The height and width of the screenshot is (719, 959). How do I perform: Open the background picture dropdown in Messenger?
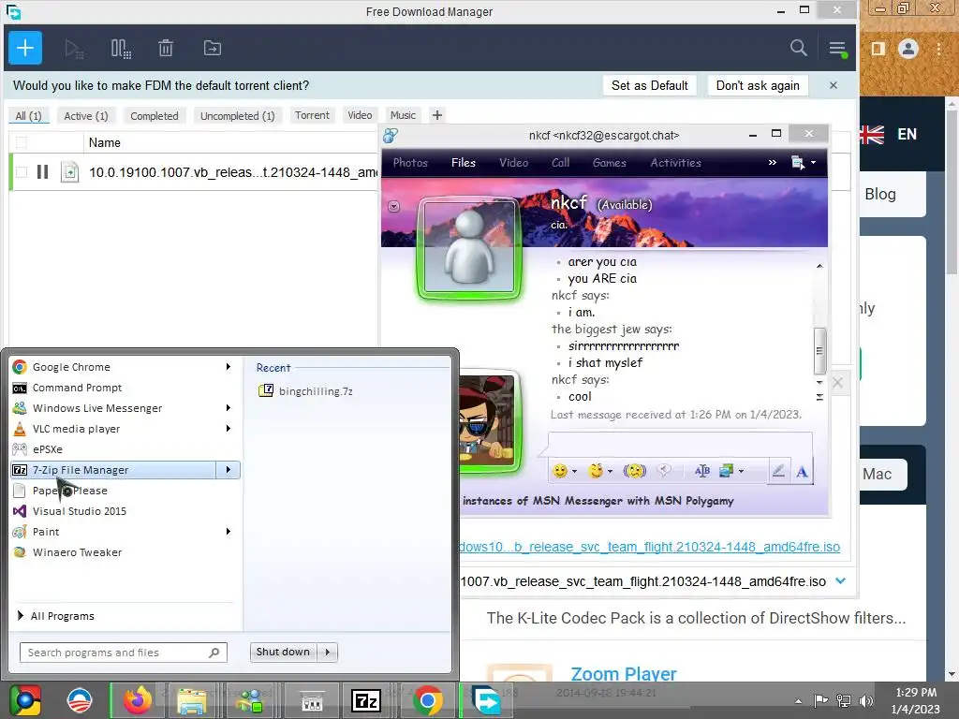click(731, 471)
